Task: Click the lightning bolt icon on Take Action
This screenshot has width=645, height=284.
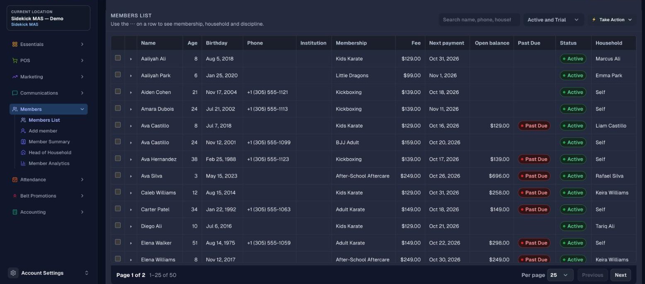Action: tap(594, 19)
